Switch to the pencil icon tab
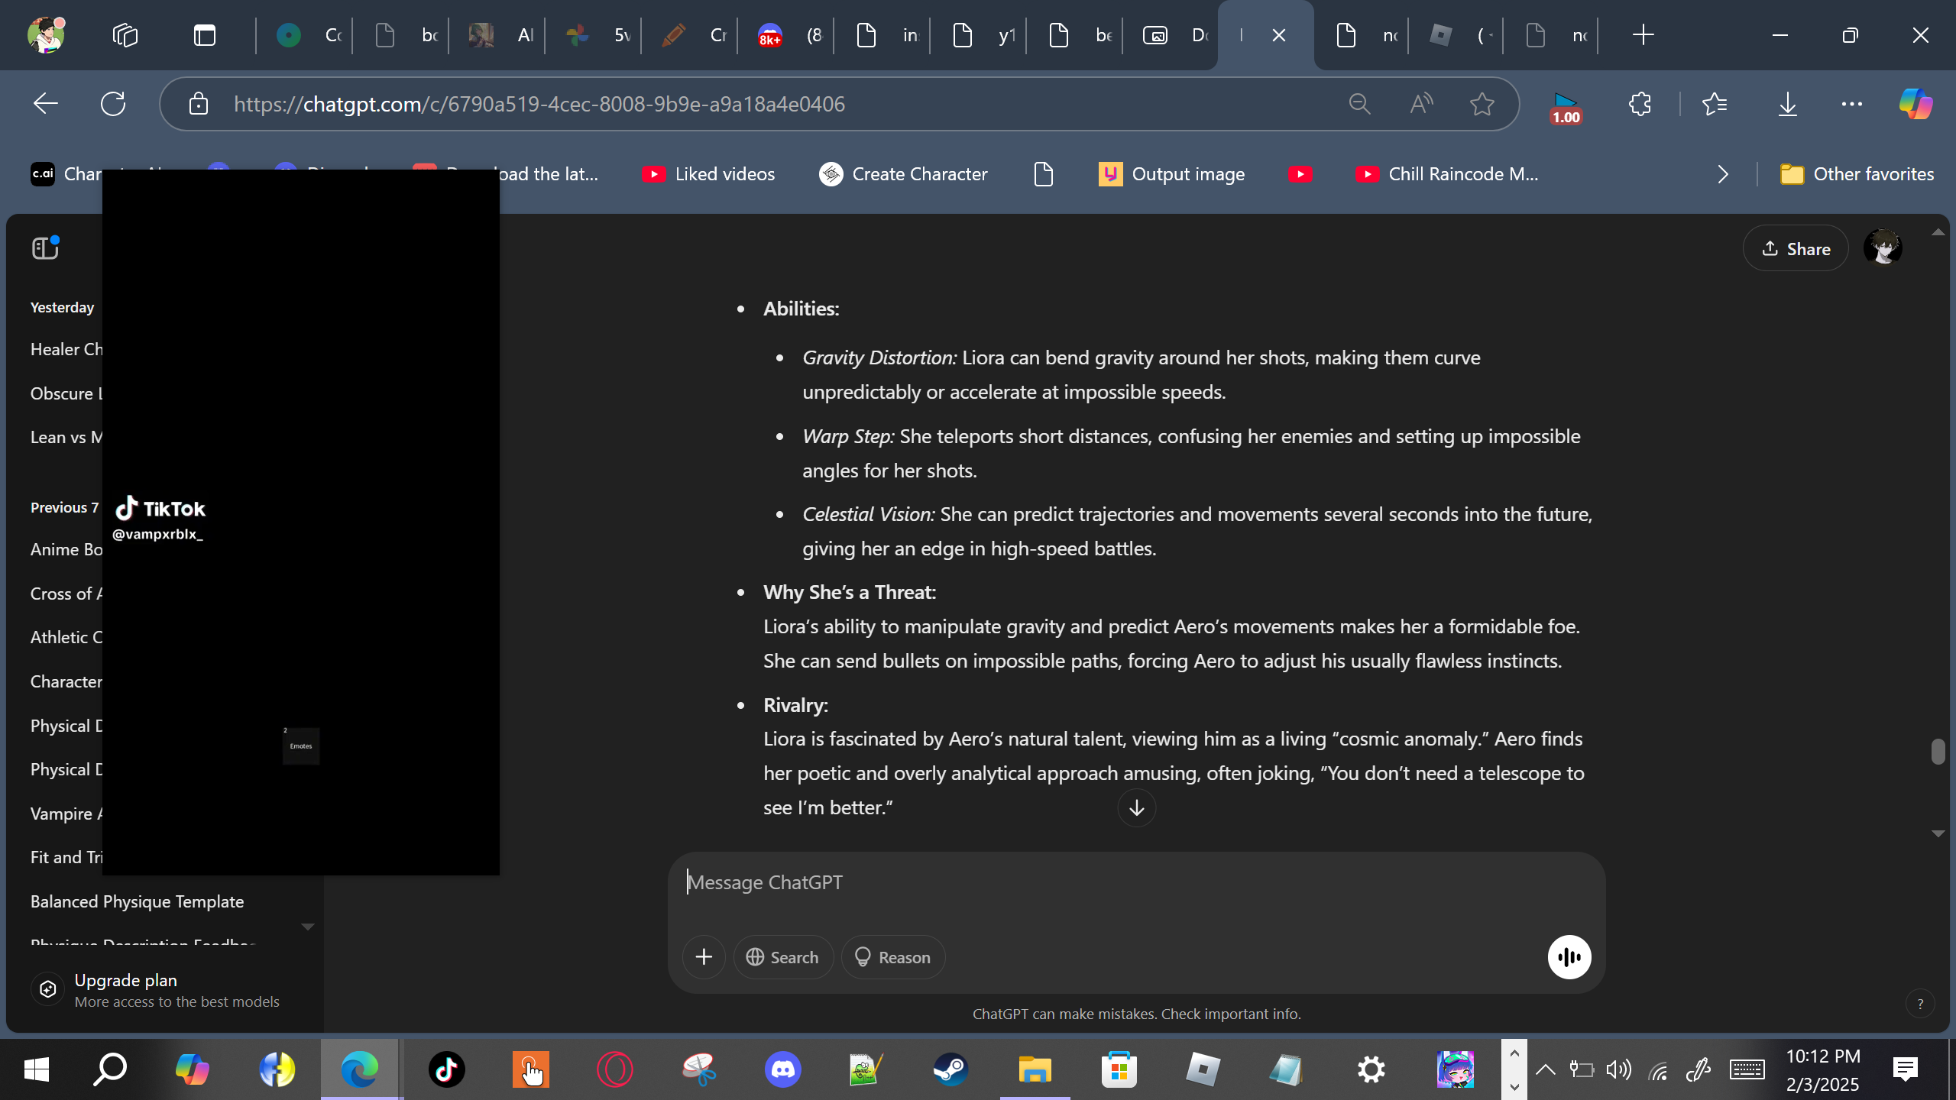The image size is (1956, 1100). 690,35
